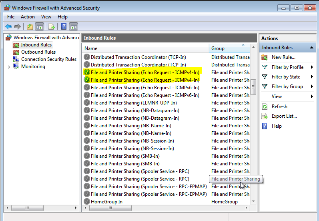
Task: Click the firewall icon in the title bar
Action: pos(7,8)
